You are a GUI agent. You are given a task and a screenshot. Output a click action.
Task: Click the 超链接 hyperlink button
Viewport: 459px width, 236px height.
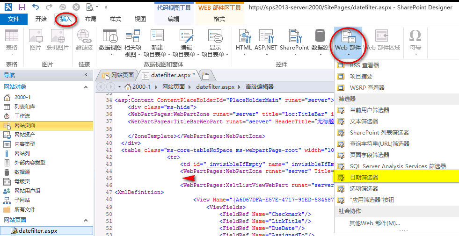84,41
